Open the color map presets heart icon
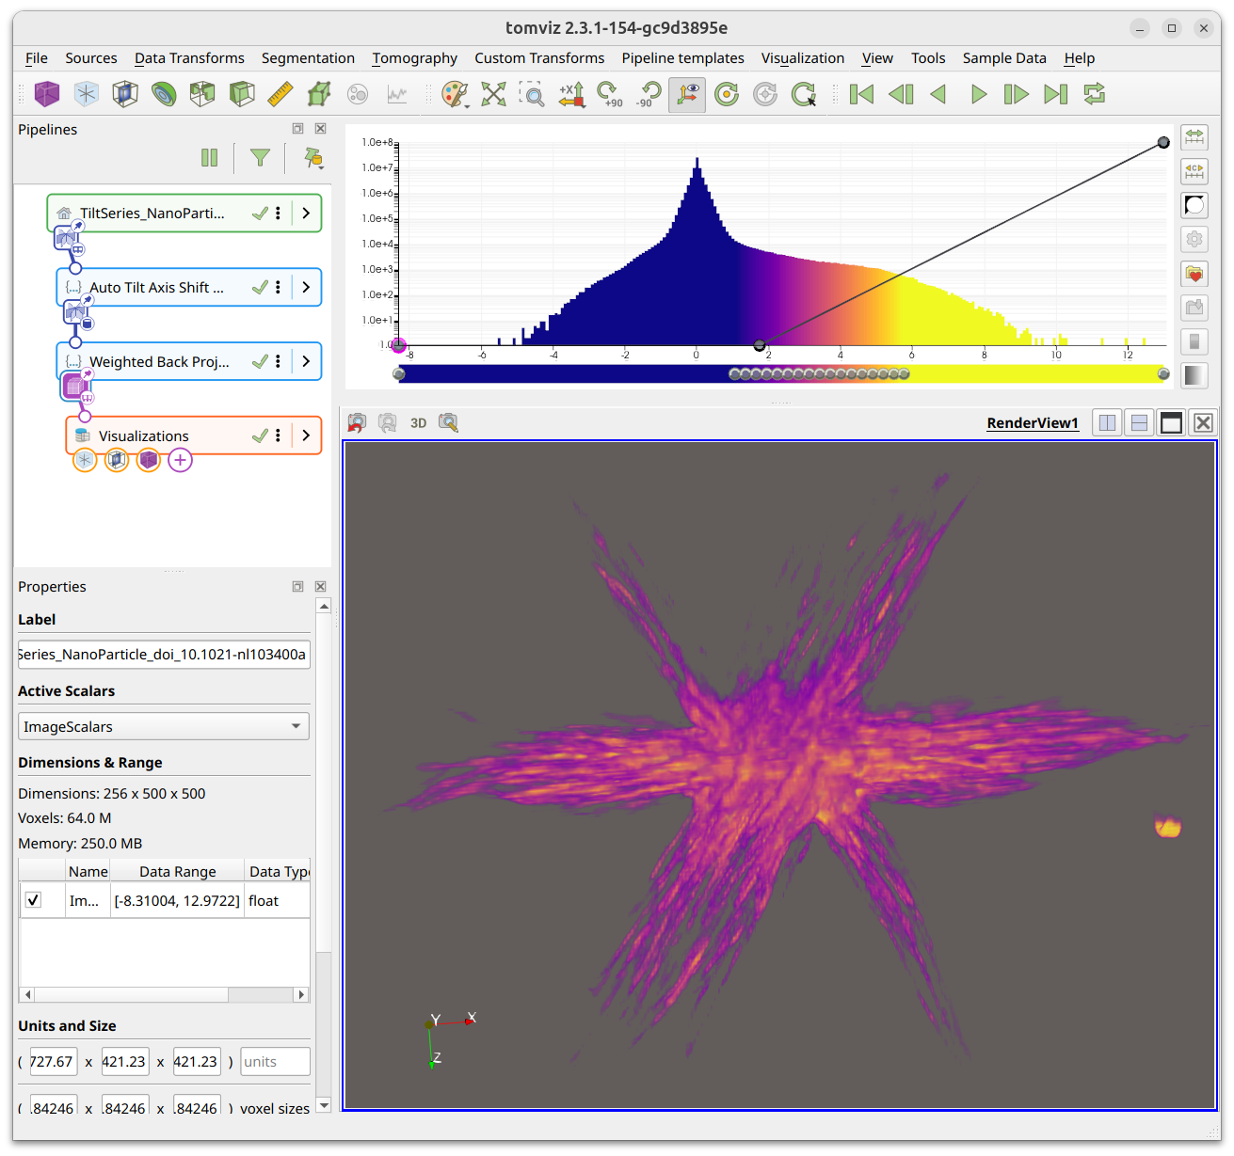1234x1156 pixels. (x=1194, y=274)
